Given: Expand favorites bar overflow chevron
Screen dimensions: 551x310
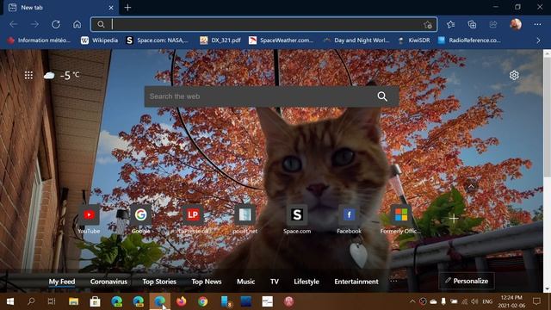Looking at the screenshot, I should (x=538, y=40).
